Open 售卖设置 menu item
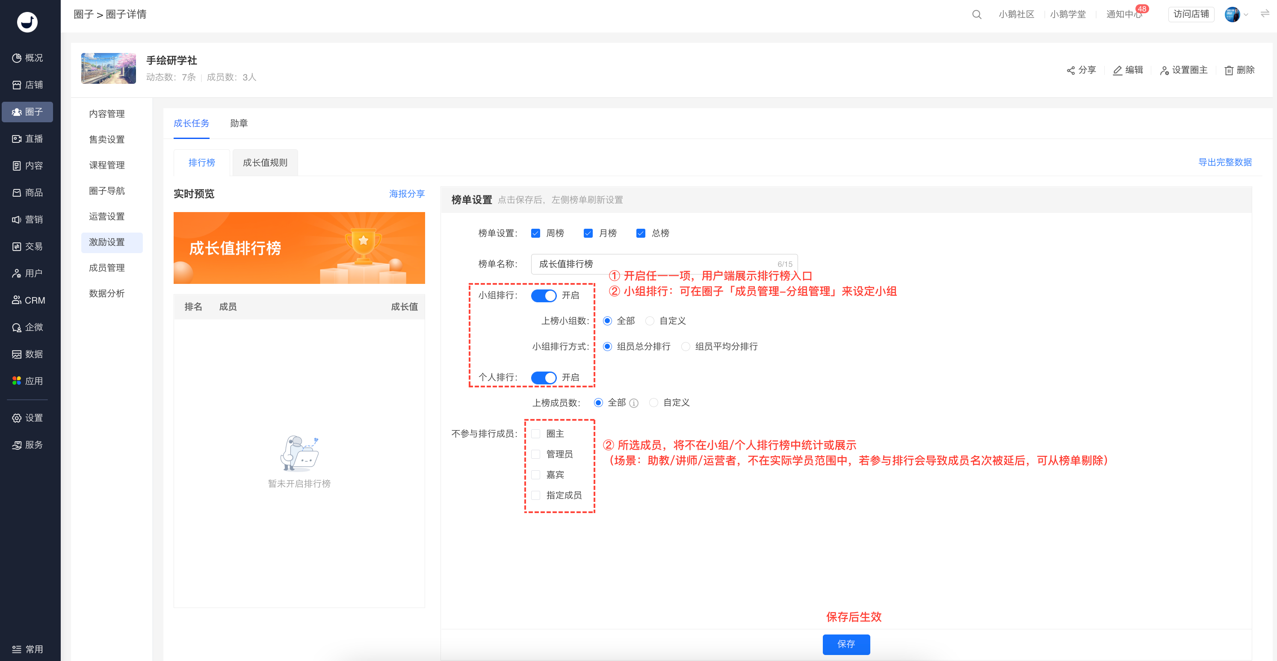The height and width of the screenshot is (661, 1277). pyautogui.click(x=107, y=140)
